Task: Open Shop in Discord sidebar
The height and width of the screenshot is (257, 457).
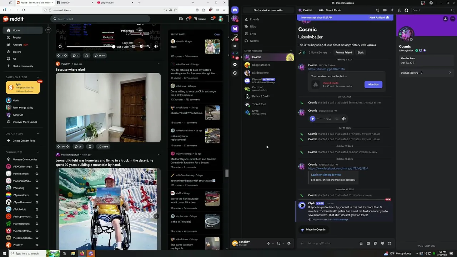Action: pyautogui.click(x=268, y=34)
